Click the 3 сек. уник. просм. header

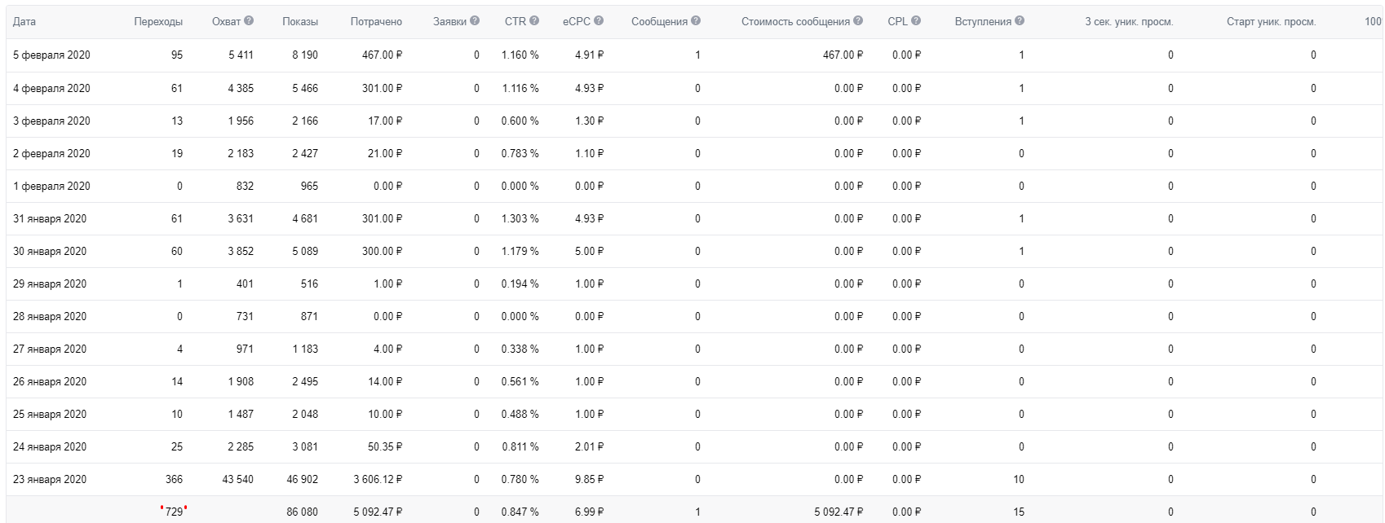coord(1129,22)
